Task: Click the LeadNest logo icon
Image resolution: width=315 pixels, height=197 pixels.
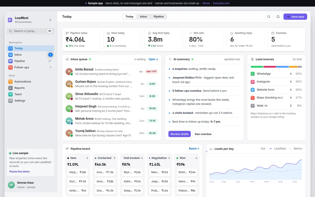Action: [10, 20]
